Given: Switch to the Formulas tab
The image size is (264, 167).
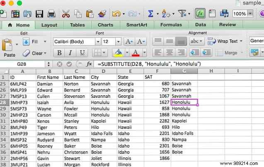Looking at the screenshot, I should [x=171, y=25].
